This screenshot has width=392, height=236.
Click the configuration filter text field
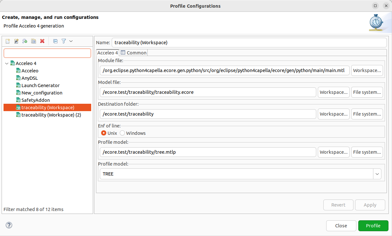coord(47,53)
